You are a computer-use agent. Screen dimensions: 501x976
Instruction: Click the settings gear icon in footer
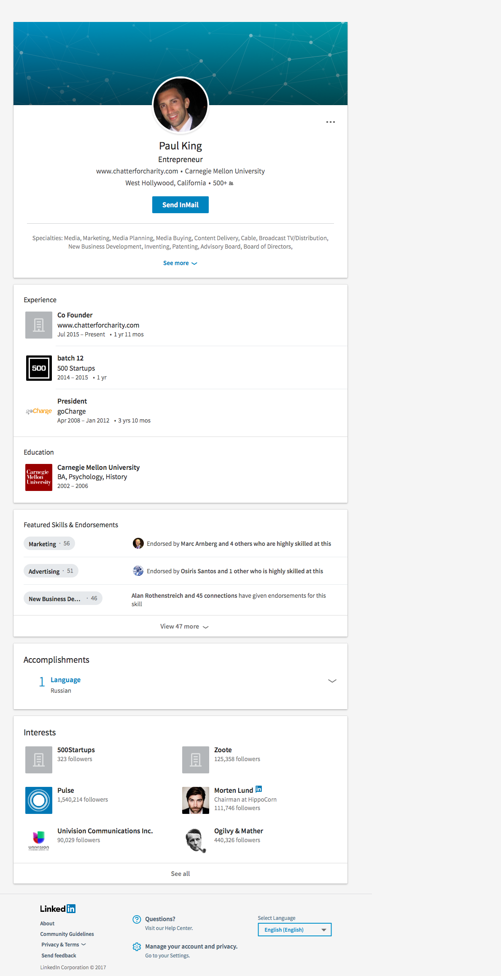(137, 947)
